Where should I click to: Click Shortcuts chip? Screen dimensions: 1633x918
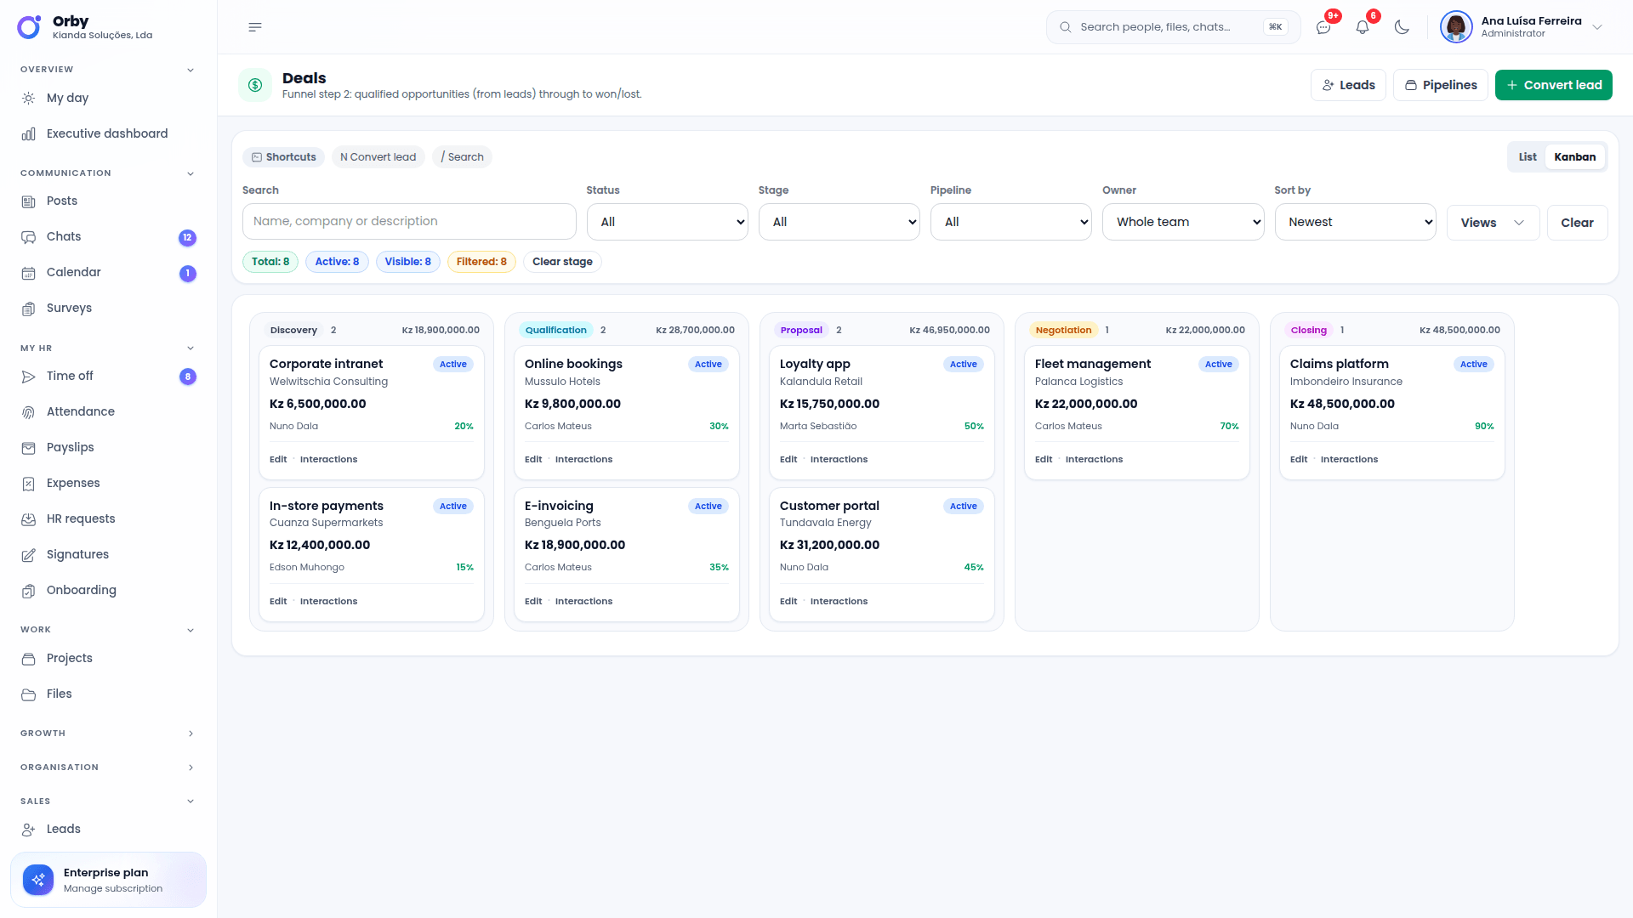[x=284, y=157]
